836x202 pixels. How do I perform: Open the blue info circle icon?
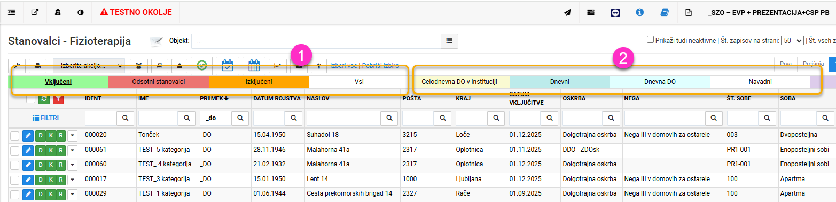click(639, 12)
